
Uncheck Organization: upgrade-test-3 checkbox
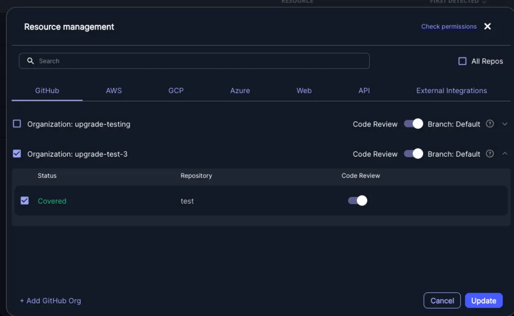[17, 153]
